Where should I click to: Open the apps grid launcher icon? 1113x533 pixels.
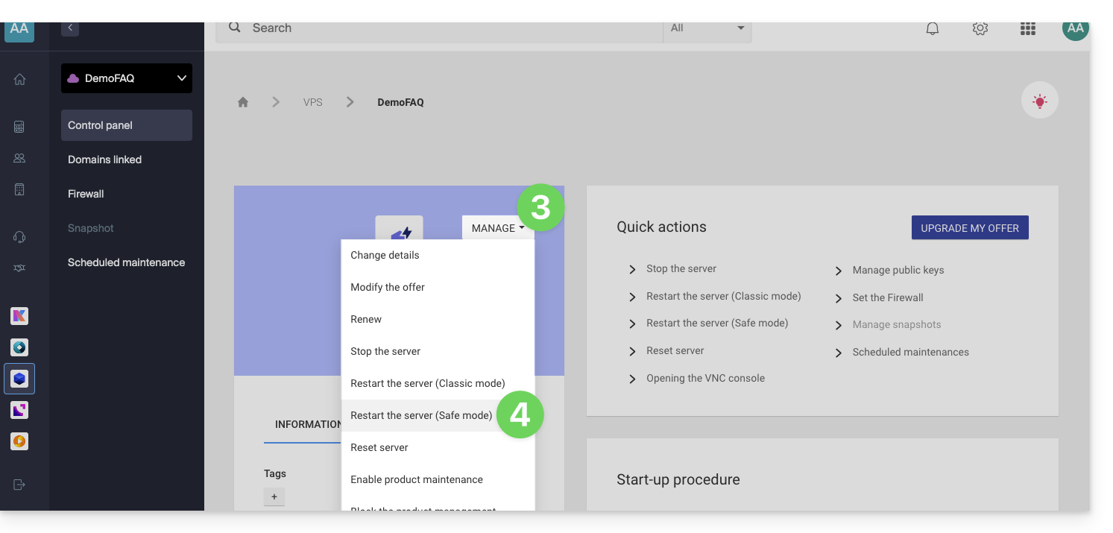[x=1027, y=28]
